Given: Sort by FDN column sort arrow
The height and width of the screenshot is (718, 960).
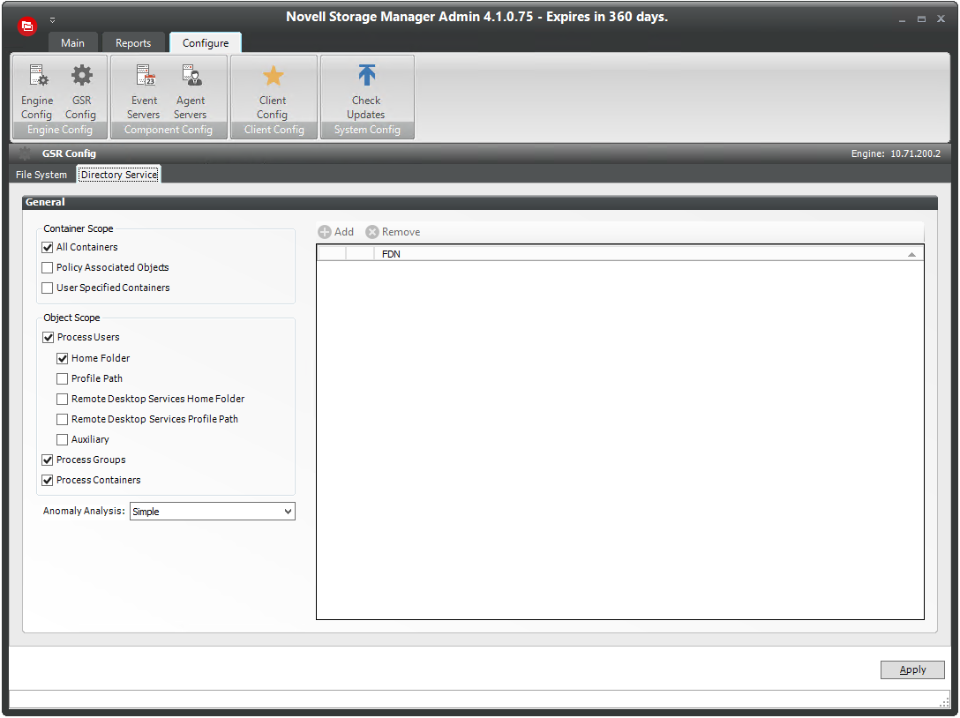Looking at the screenshot, I should pyautogui.click(x=911, y=254).
